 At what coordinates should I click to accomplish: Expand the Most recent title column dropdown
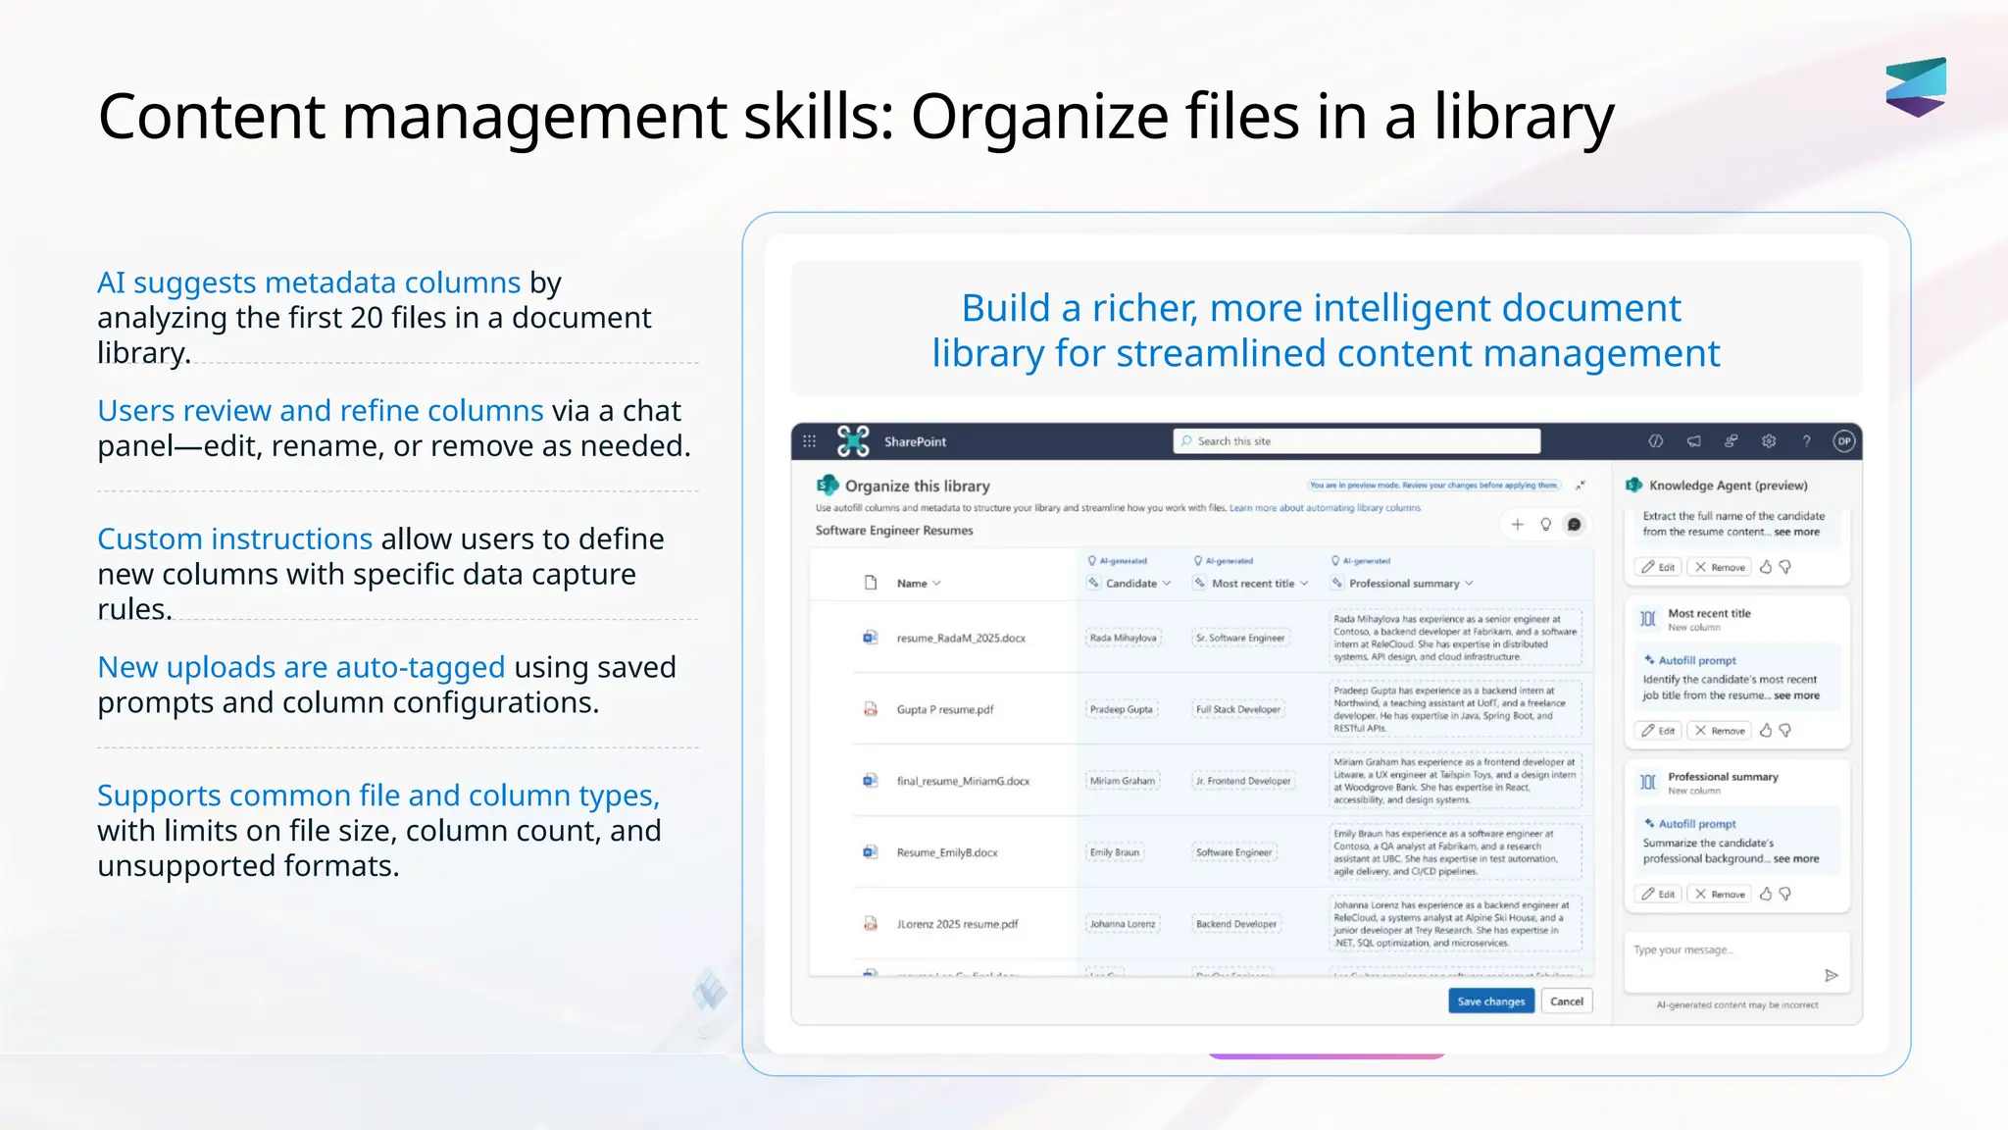[1304, 583]
